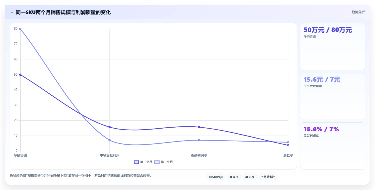Click the trend icon beside the title

12,12
